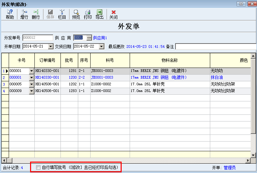Add a row with 增行
Screen dimensions: 257x173
coord(24,14)
